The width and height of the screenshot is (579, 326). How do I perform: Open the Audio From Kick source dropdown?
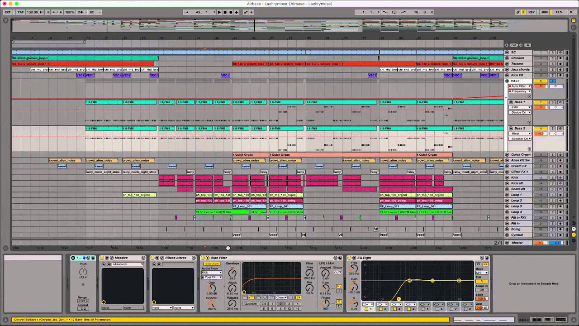pos(212,273)
